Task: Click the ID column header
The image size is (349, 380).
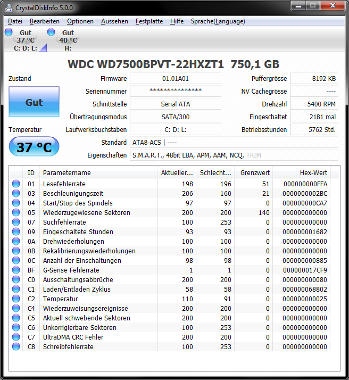Action: 31,172
